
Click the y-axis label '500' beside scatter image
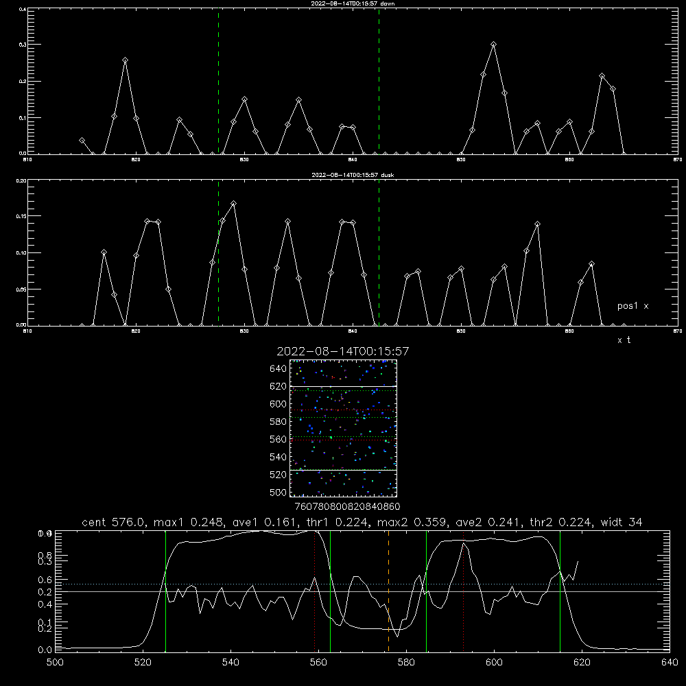pos(279,493)
